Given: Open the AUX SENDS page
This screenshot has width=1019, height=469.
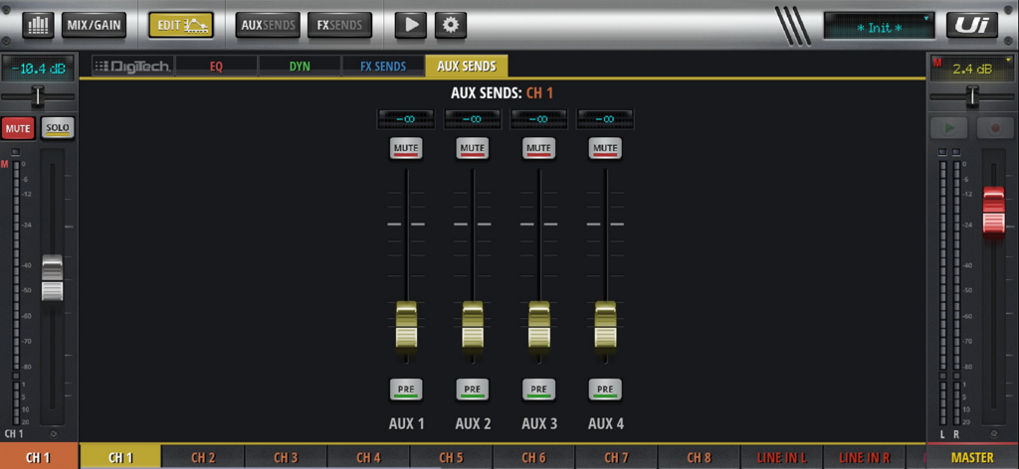Looking at the screenshot, I should [x=268, y=25].
